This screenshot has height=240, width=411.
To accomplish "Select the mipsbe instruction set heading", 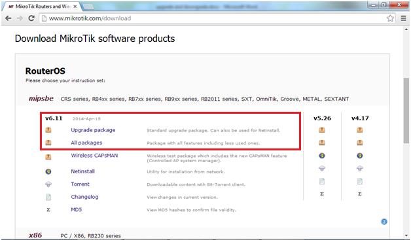I will pos(41,99).
